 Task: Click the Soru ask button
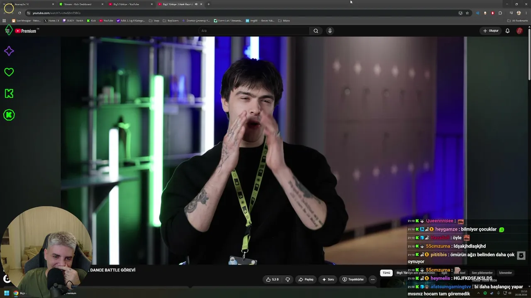point(328,279)
